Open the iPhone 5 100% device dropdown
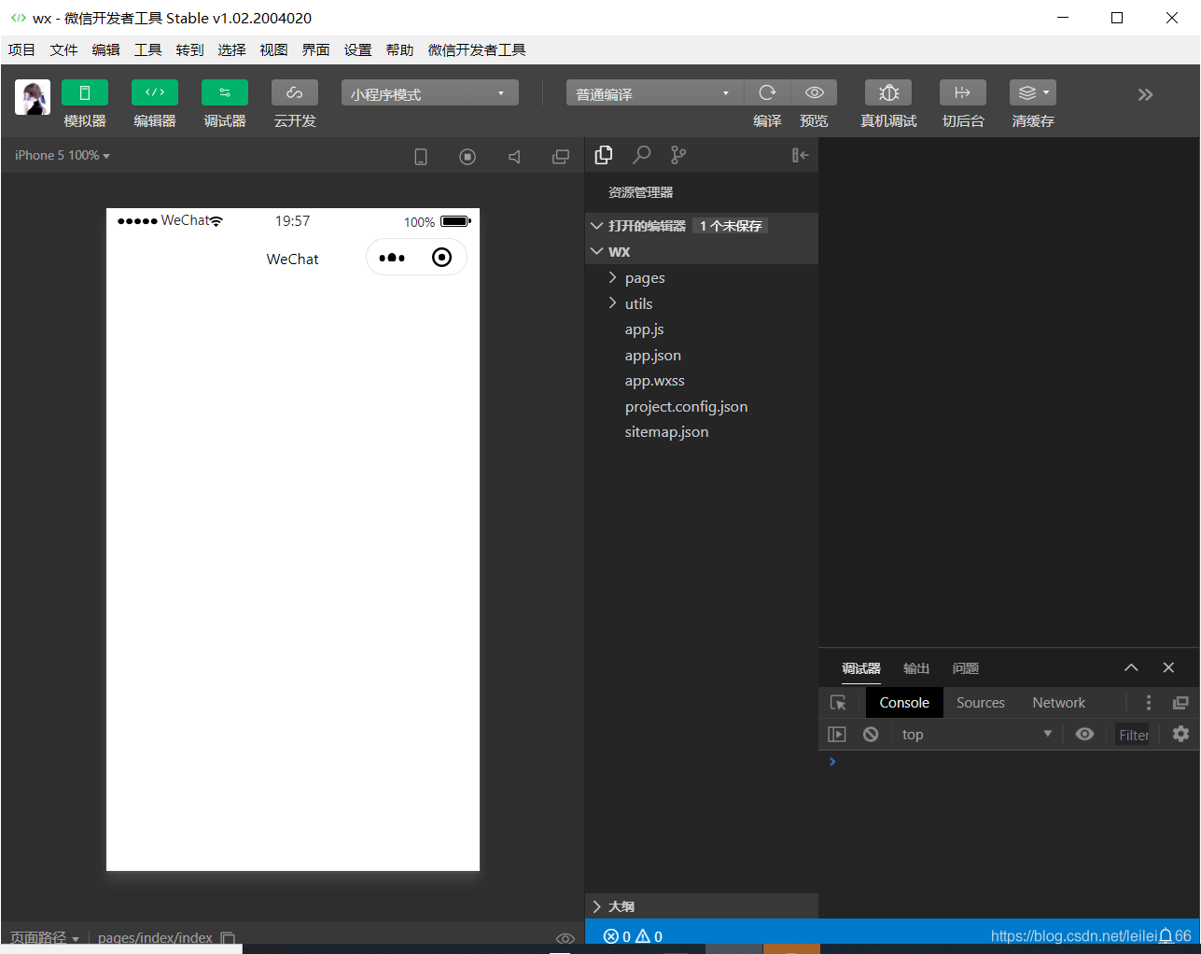The width and height of the screenshot is (1201, 954). point(63,155)
